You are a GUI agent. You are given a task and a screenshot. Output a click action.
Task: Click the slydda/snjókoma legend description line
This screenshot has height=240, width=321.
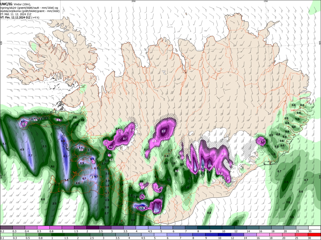[x=30, y=11]
